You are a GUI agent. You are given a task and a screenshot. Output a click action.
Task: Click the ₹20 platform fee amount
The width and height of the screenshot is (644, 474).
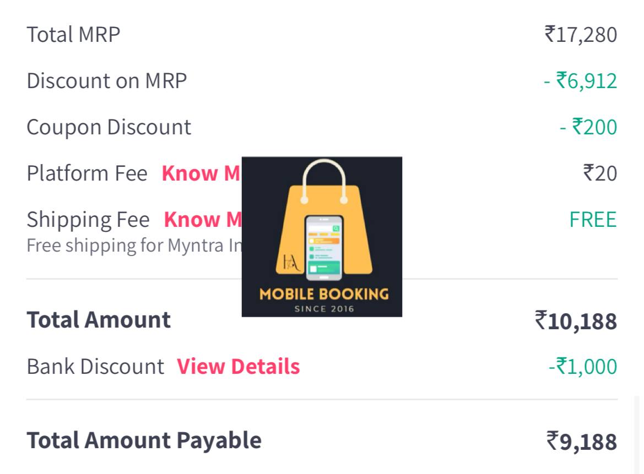[x=600, y=173]
